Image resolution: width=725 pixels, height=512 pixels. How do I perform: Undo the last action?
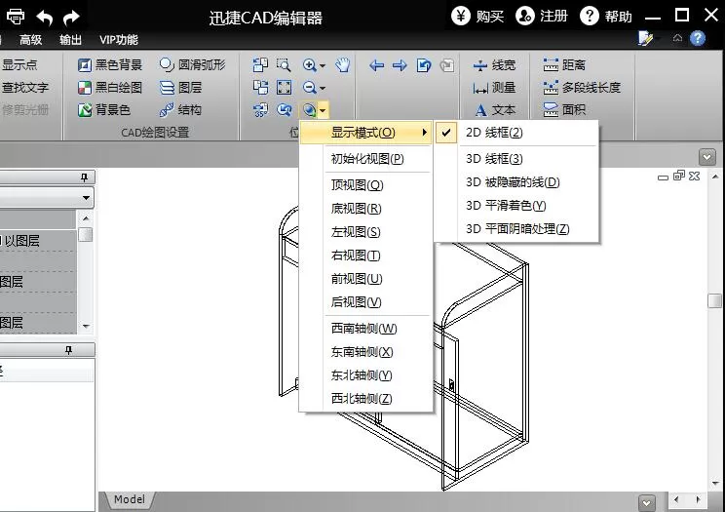45,18
